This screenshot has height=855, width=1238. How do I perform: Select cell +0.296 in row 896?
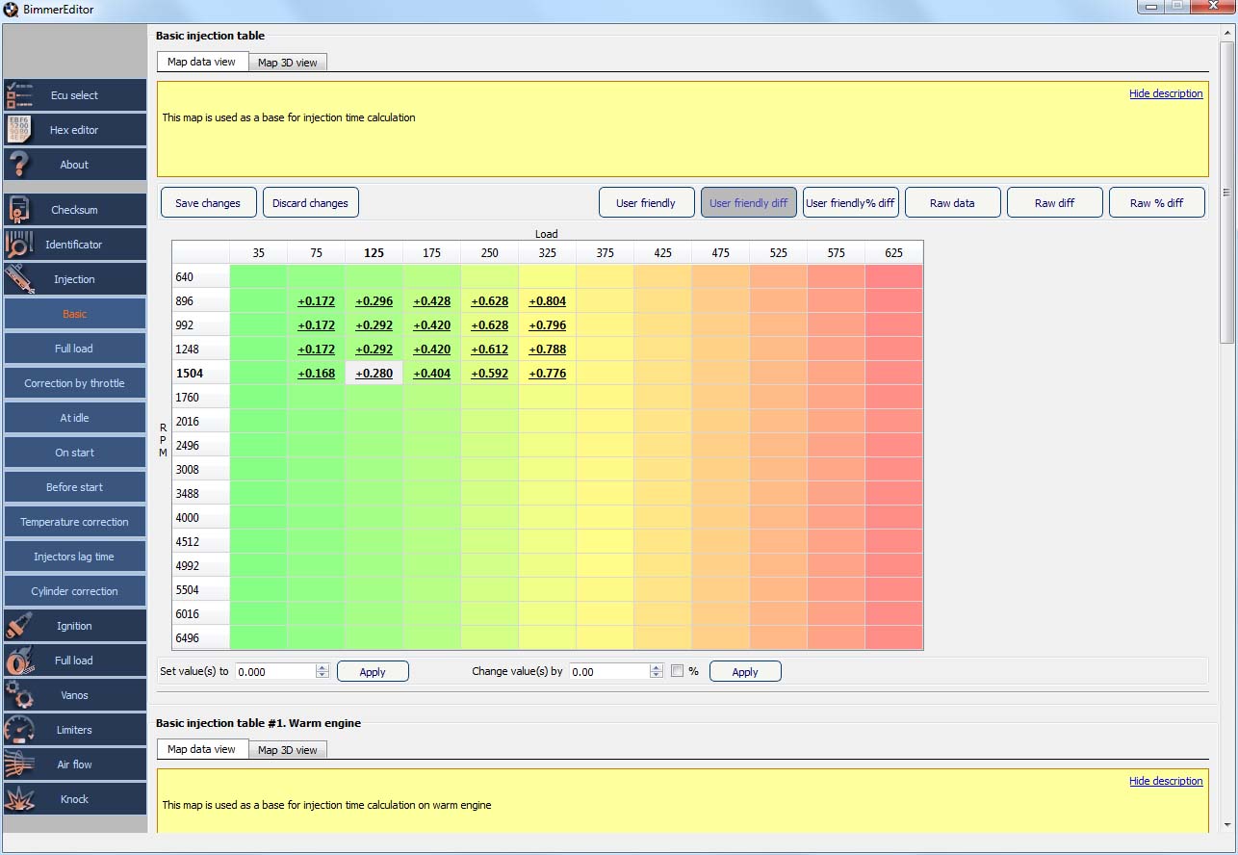[x=374, y=301]
